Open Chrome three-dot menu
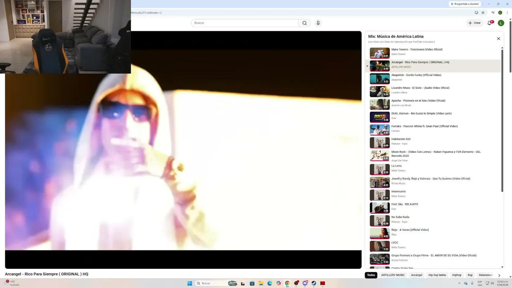This screenshot has height=288, width=512. click(x=506, y=12)
